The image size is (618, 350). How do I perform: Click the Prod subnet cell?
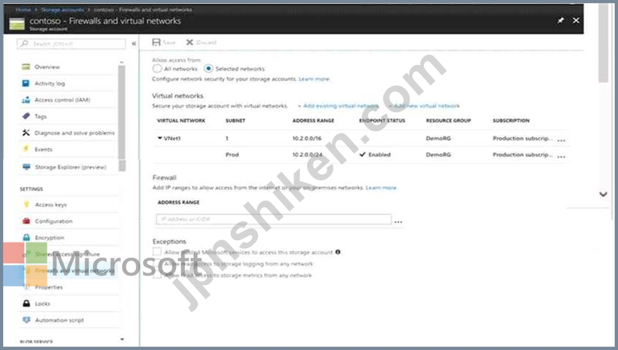(x=232, y=155)
